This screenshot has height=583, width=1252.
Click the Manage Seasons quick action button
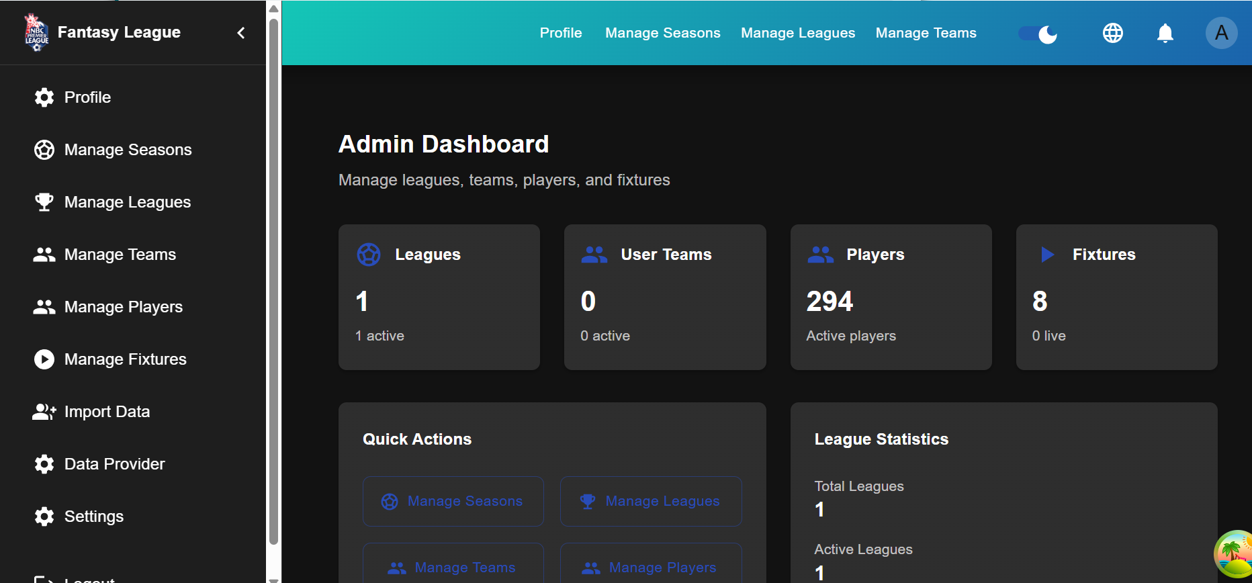pyautogui.click(x=453, y=501)
